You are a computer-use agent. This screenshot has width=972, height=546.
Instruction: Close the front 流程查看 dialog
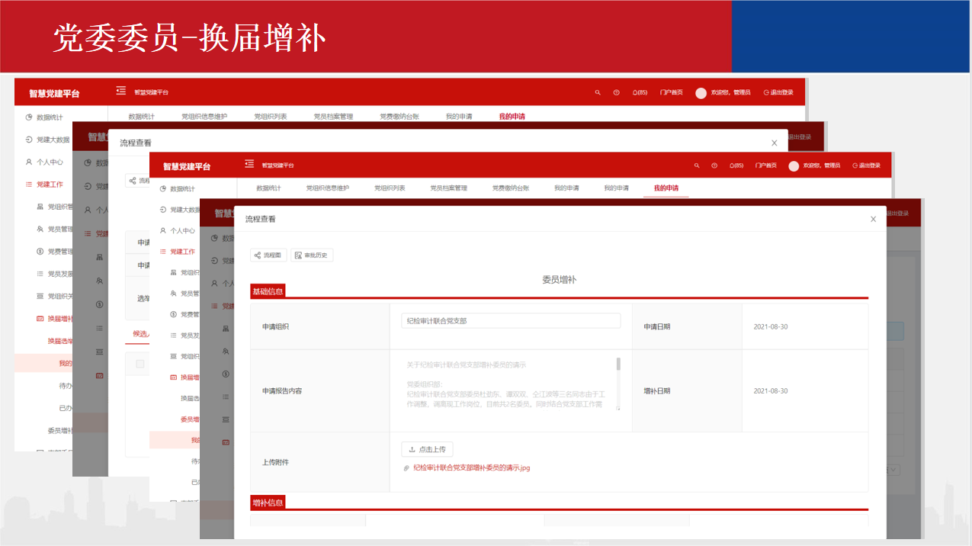coord(874,220)
